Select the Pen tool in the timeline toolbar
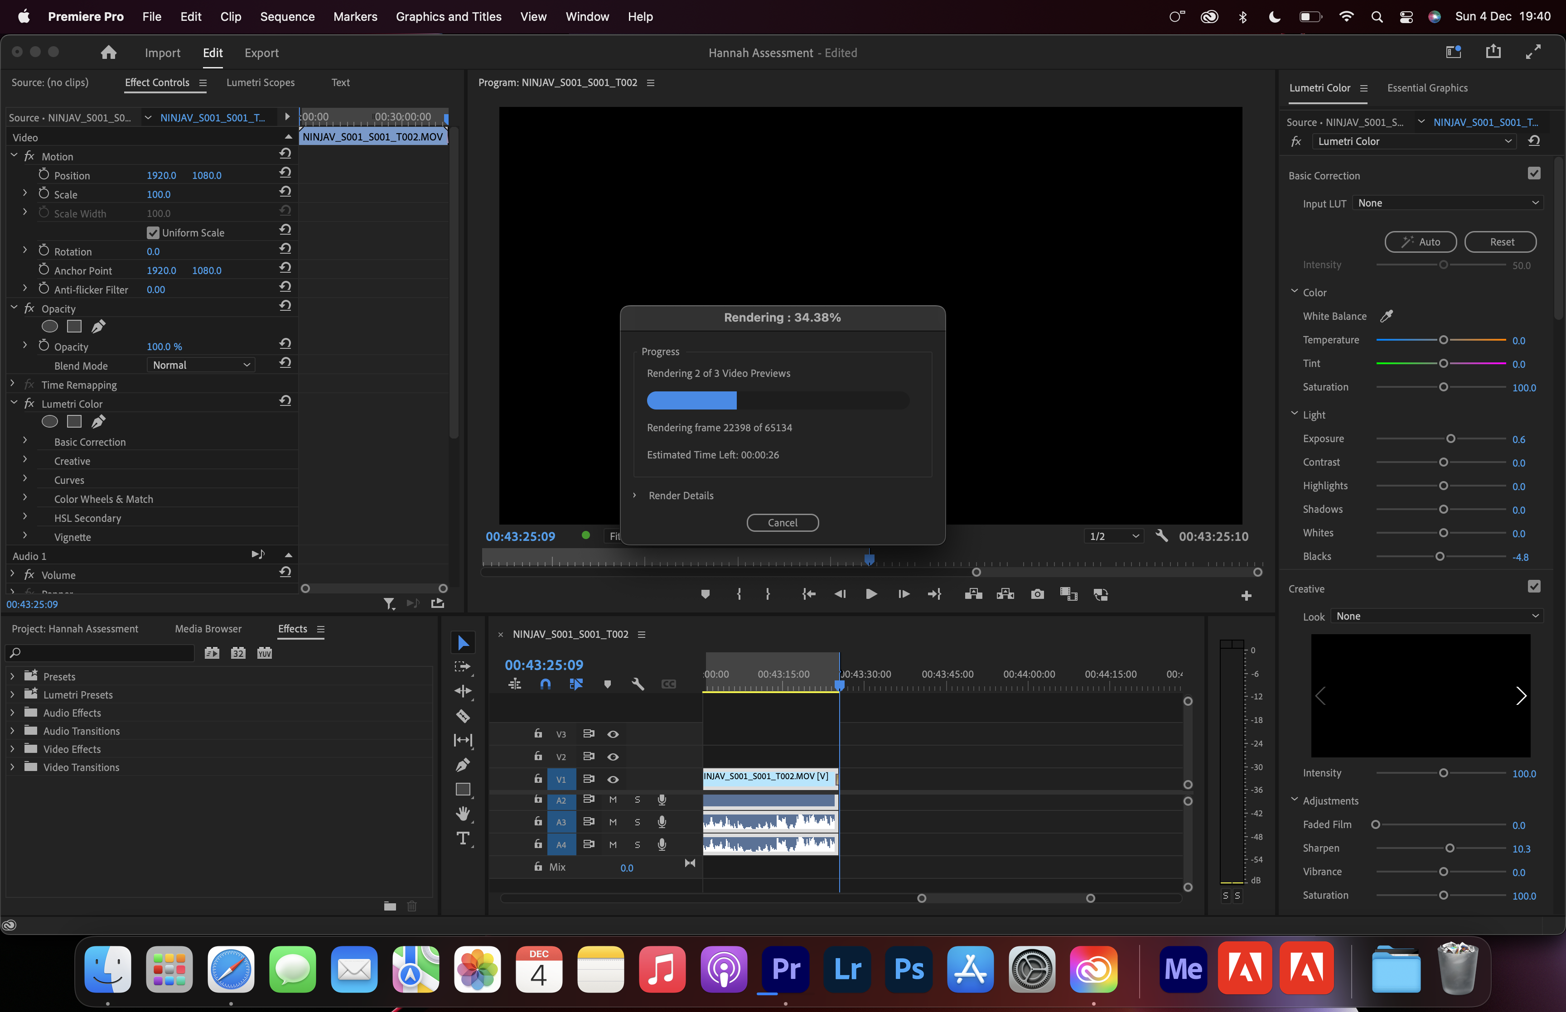 463,764
